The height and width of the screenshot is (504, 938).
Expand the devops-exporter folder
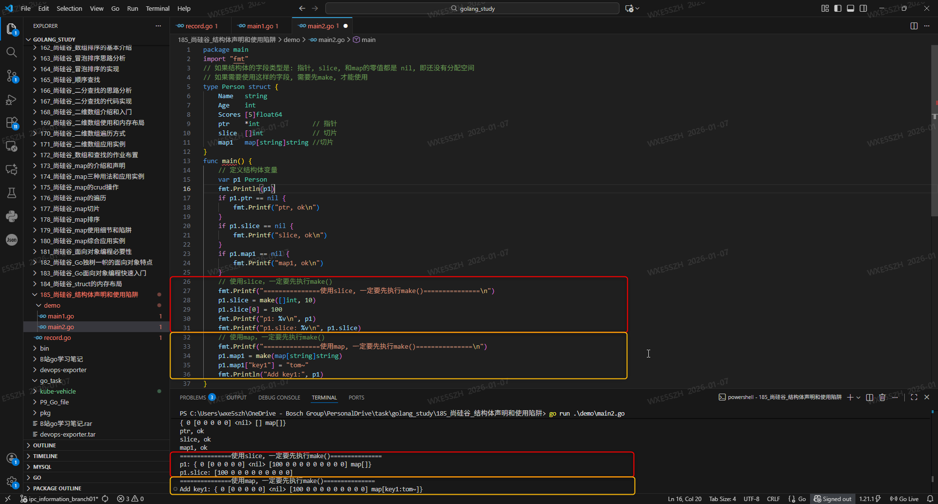96,370
